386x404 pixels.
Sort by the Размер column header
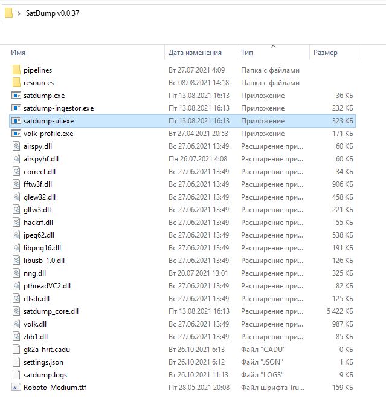tap(325, 52)
